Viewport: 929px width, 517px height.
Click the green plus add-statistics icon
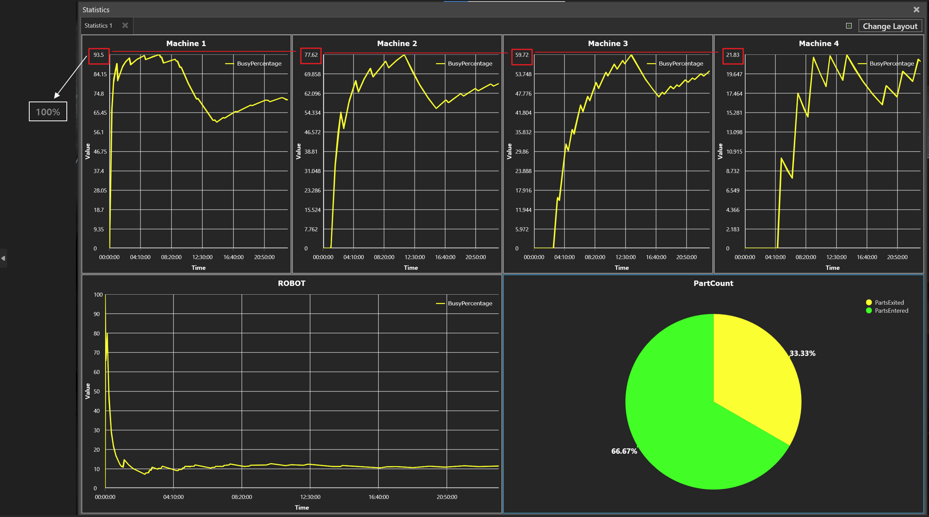pos(849,26)
